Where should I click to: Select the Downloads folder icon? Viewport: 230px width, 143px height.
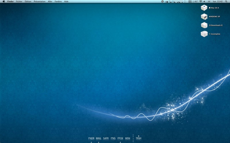click(204, 25)
